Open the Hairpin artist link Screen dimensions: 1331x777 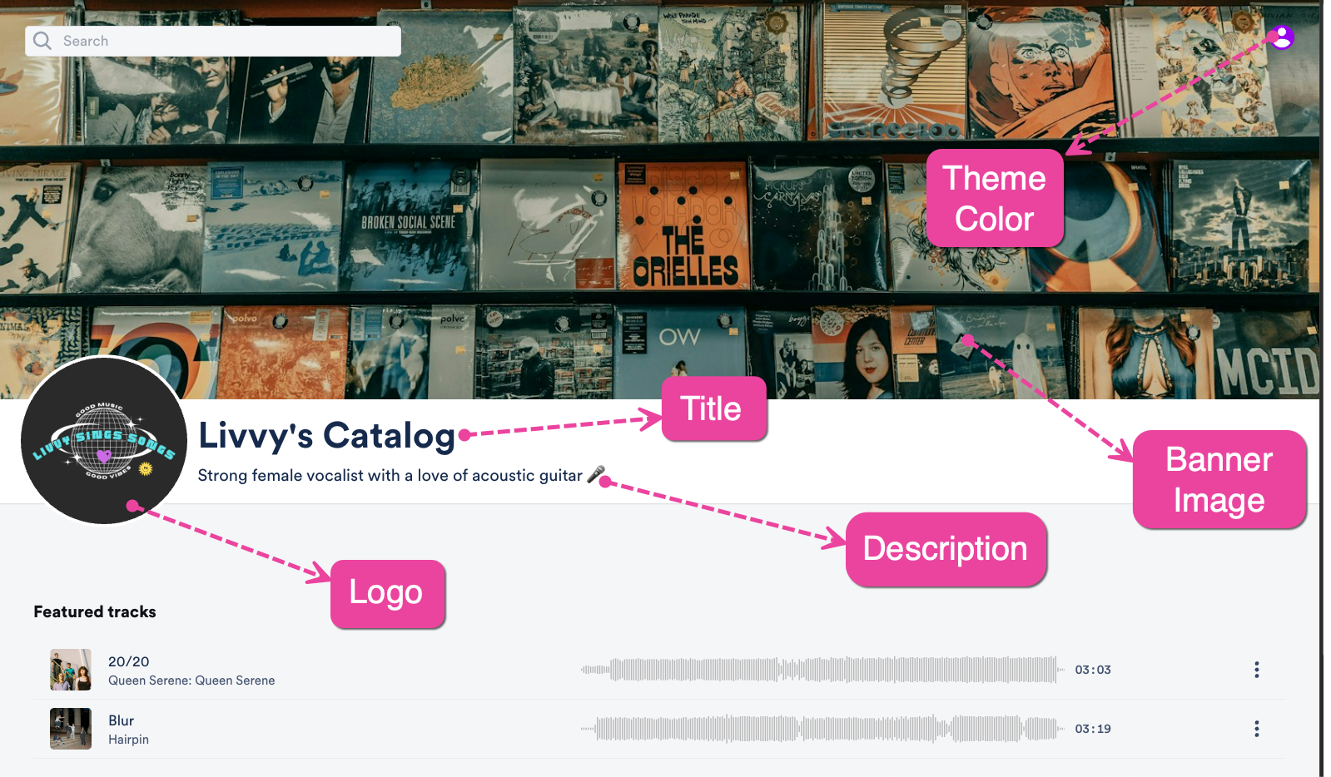(128, 740)
